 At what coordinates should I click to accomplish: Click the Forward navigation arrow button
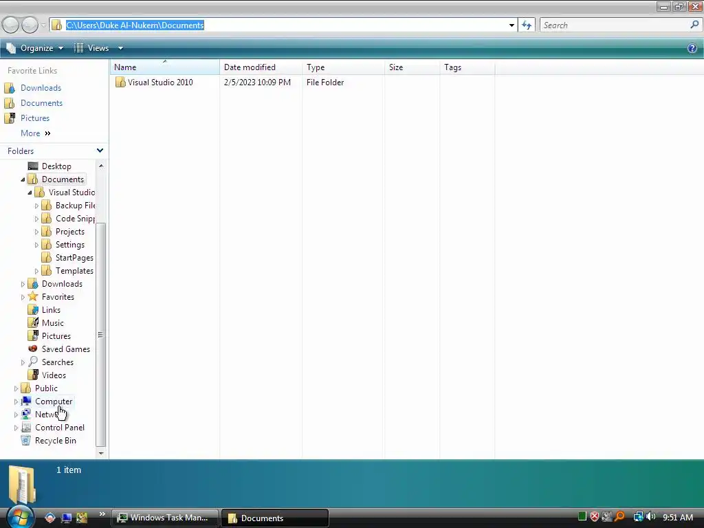30,25
